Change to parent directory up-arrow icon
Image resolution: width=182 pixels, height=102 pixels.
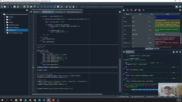[180, 7]
